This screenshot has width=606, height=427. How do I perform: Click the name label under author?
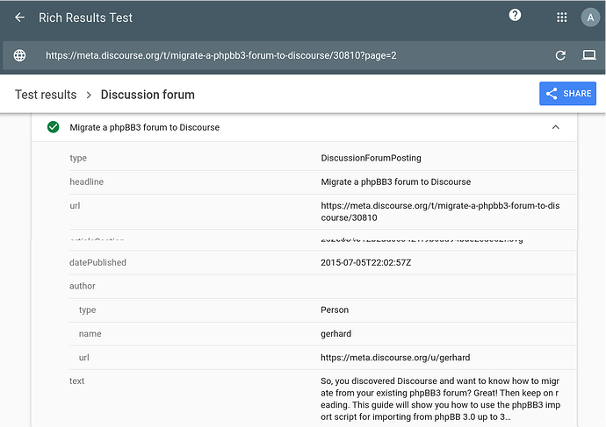tap(90, 334)
